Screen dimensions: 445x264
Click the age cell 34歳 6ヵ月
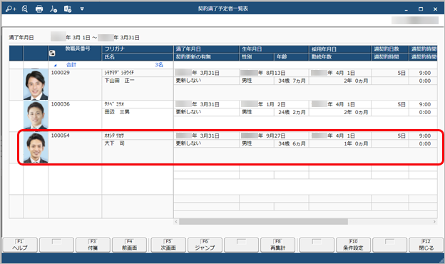[292, 144]
